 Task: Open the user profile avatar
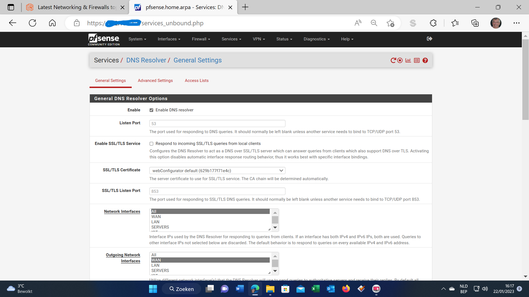pyautogui.click(x=496, y=23)
